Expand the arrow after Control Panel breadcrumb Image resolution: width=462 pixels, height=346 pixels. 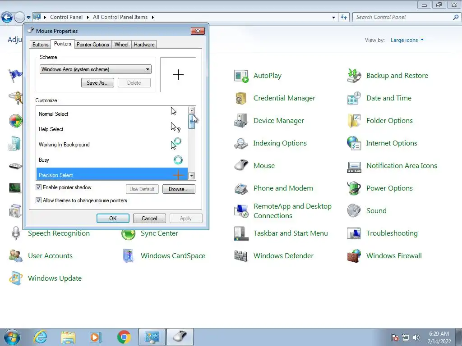88,18
